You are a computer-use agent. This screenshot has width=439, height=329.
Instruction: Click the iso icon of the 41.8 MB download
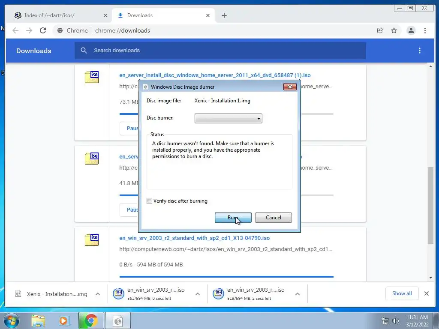92,159
